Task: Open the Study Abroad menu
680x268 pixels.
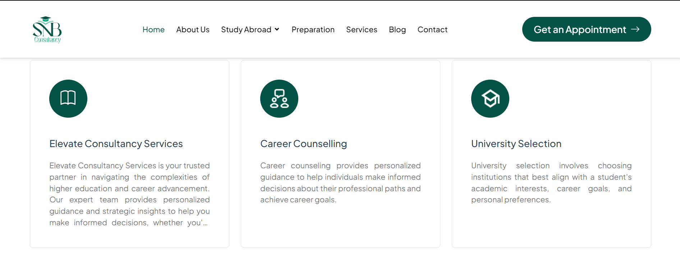Action: pos(246,30)
